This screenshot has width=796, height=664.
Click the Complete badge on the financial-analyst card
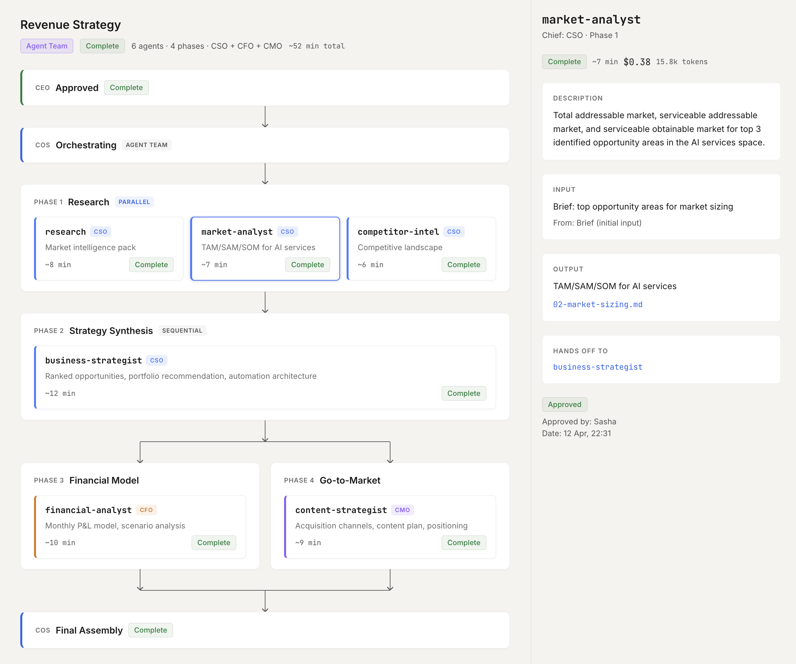point(214,543)
